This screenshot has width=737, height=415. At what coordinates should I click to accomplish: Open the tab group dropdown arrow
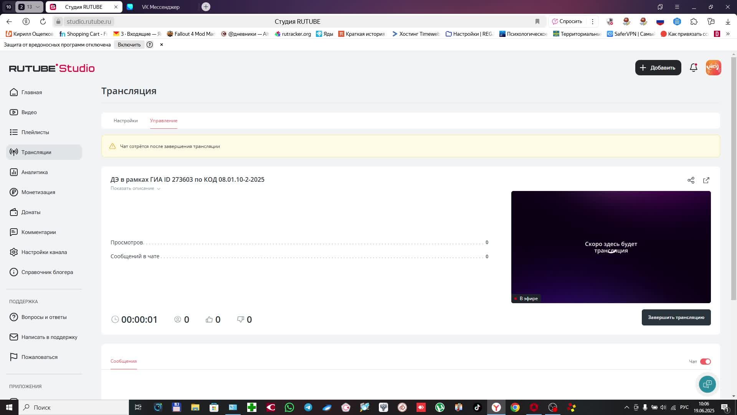(38, 7)
